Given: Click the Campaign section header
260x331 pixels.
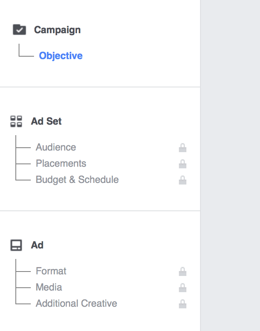Looking at the screenshot, I should pyautogui.click(x=58, y=30).
